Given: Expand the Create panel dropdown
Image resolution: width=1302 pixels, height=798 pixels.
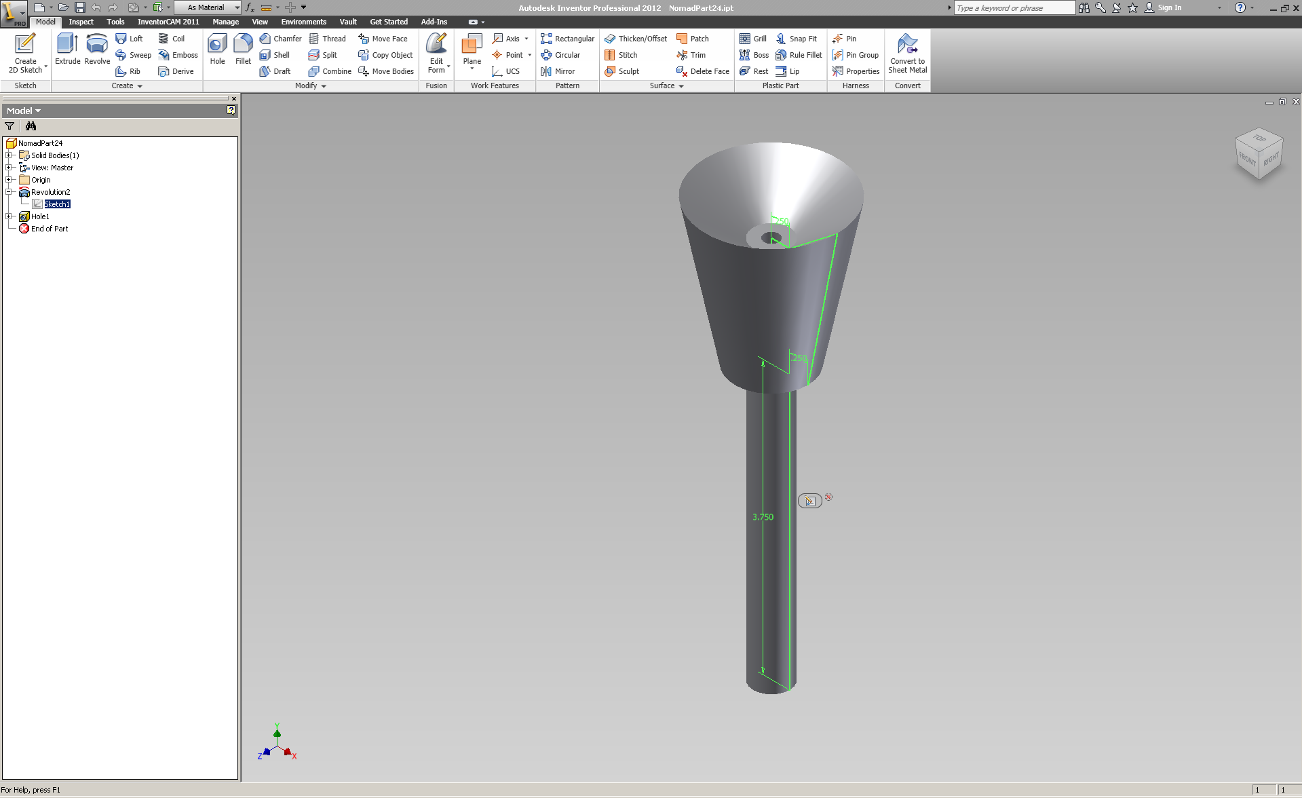Looking at the screenshot, I should click(x=127, y=86).
